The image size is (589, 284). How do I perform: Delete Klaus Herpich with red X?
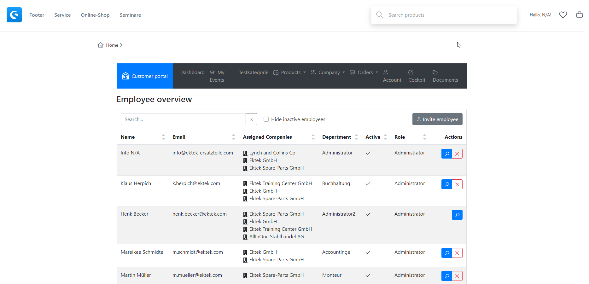(457, 184)
